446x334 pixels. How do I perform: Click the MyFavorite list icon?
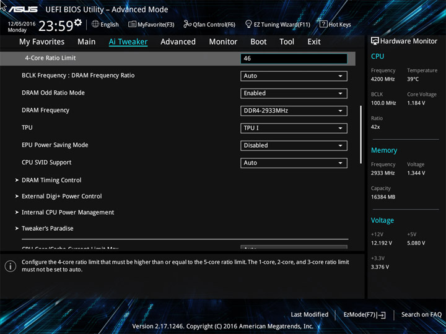click(132, 24)
